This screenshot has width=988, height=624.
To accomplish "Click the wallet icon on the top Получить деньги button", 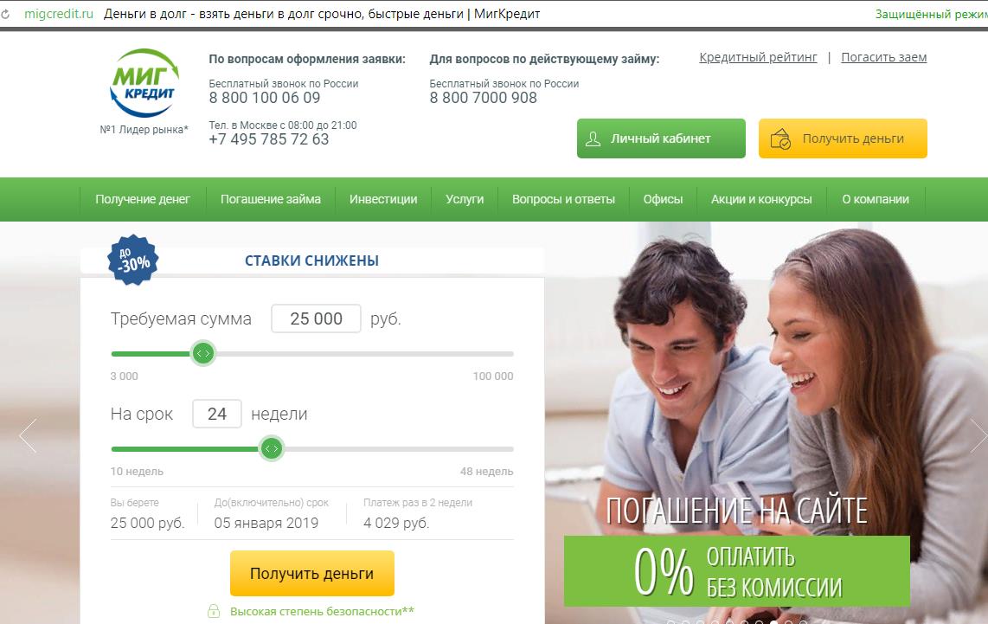I will coord(780,138).
